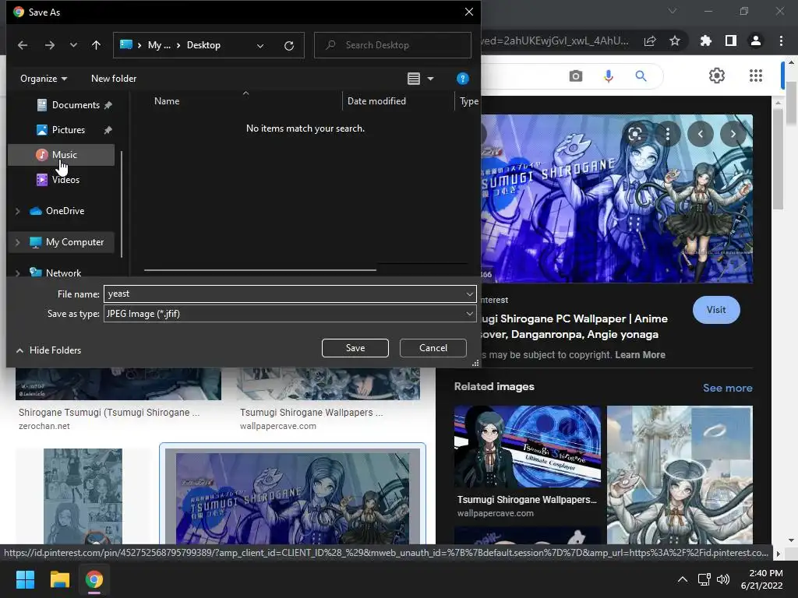Collapse folders with Hide Folders

click(x=49, y=350)
